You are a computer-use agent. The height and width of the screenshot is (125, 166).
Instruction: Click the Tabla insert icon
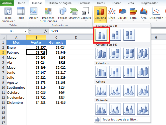pyautogui.click(x=21, y=13)
